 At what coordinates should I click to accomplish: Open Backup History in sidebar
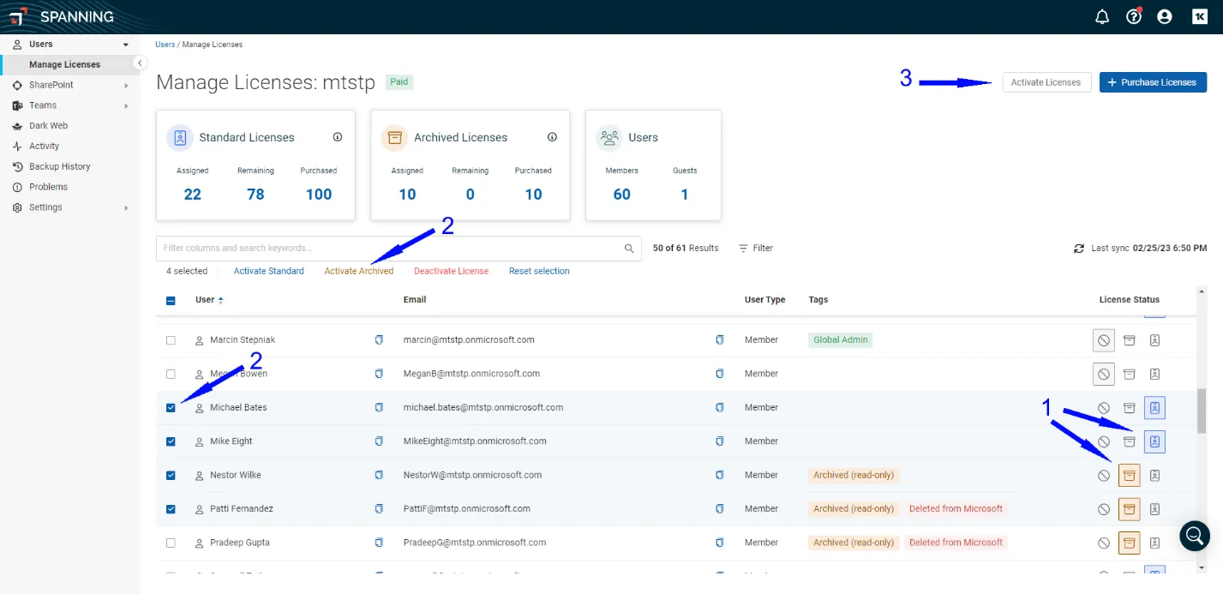pos(59,166)
